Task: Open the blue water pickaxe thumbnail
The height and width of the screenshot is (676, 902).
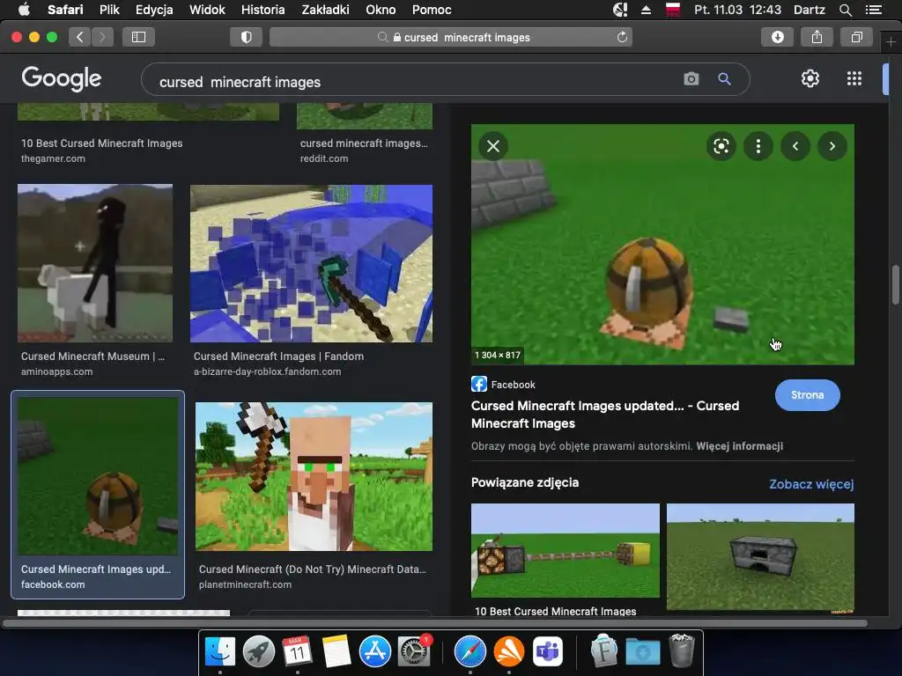Action: (311, 263)
